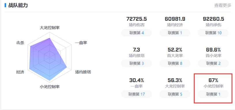
Task: Click the 72725.5 场均伤害 value
Action: (x=137, y=19)
